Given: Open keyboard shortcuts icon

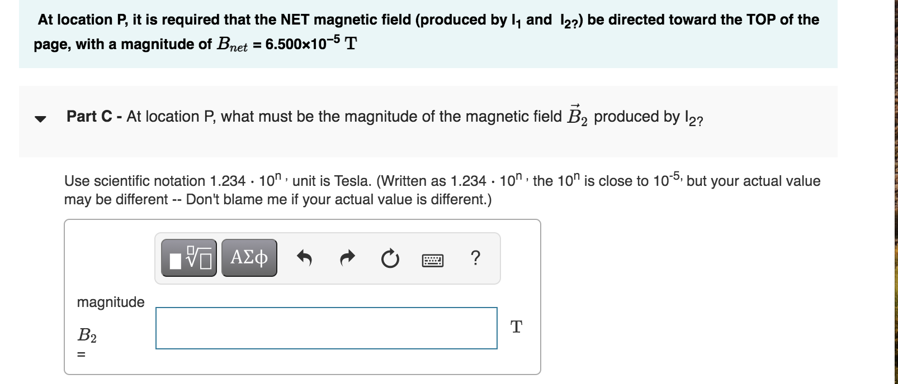Looking at the screenshot, I should pos(432,260).
